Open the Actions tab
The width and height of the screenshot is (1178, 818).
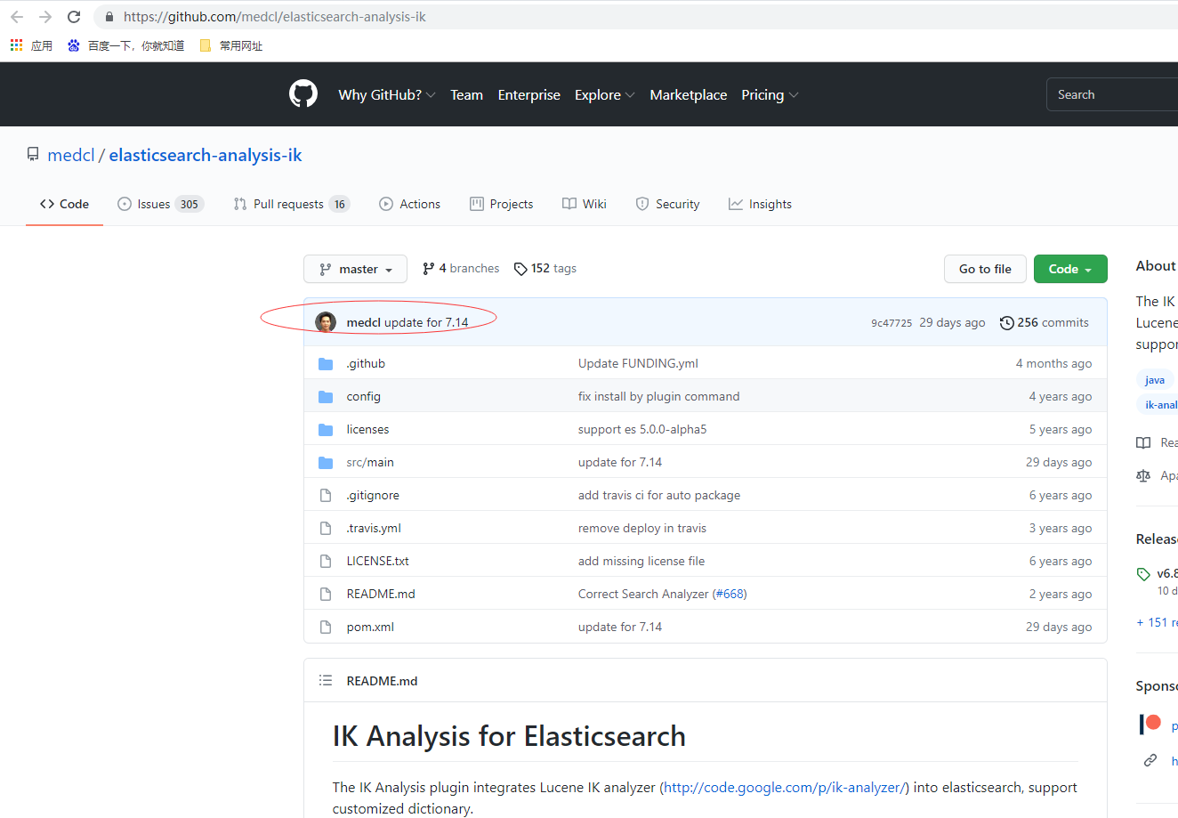pyautogui.click(x=410, y=204)
